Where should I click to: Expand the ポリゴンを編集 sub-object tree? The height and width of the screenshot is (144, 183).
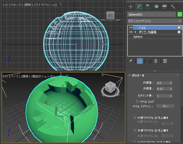point(135,32)
